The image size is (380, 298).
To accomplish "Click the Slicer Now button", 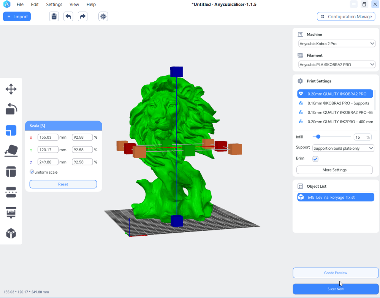I will point(336,289).
